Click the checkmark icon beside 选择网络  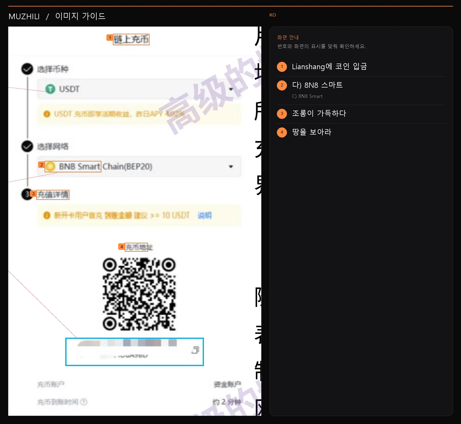(x=27, y=146)
